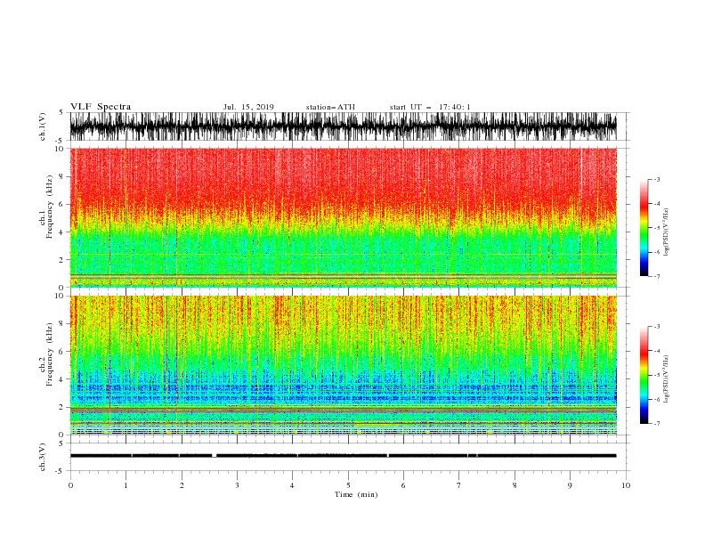Click the 'ch.3(V)' axis label
Image resolution: width=705 pixels, height=545 pixels.
click(x=43, y=457)
